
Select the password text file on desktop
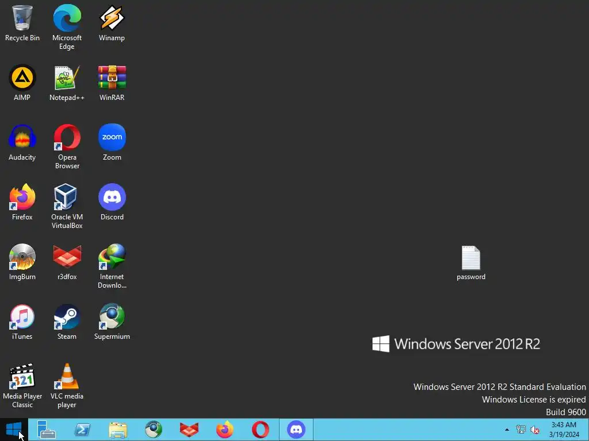pyautogui.click(x=471, y=262)
